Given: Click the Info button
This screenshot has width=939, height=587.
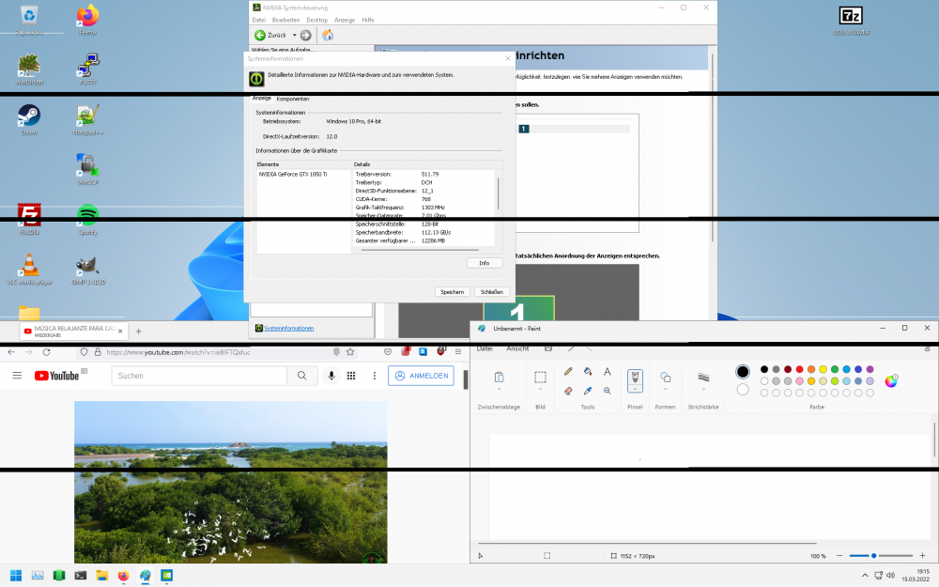Looking at the screenshot, I should [484, 263].
